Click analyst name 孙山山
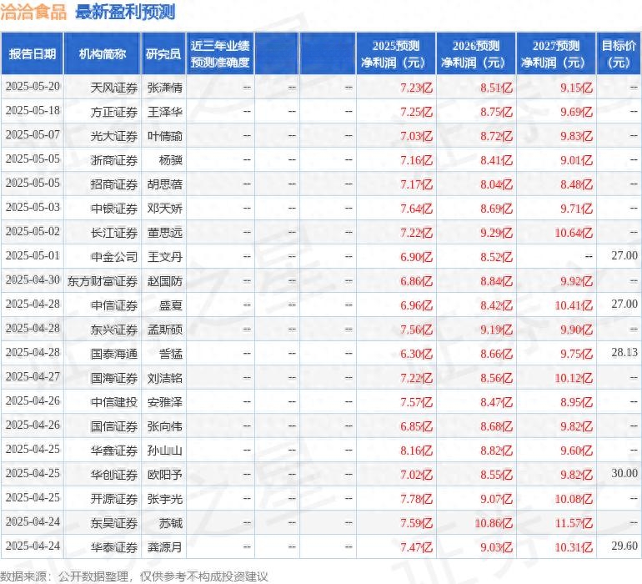The image size is (642, 584). (164, 451)
